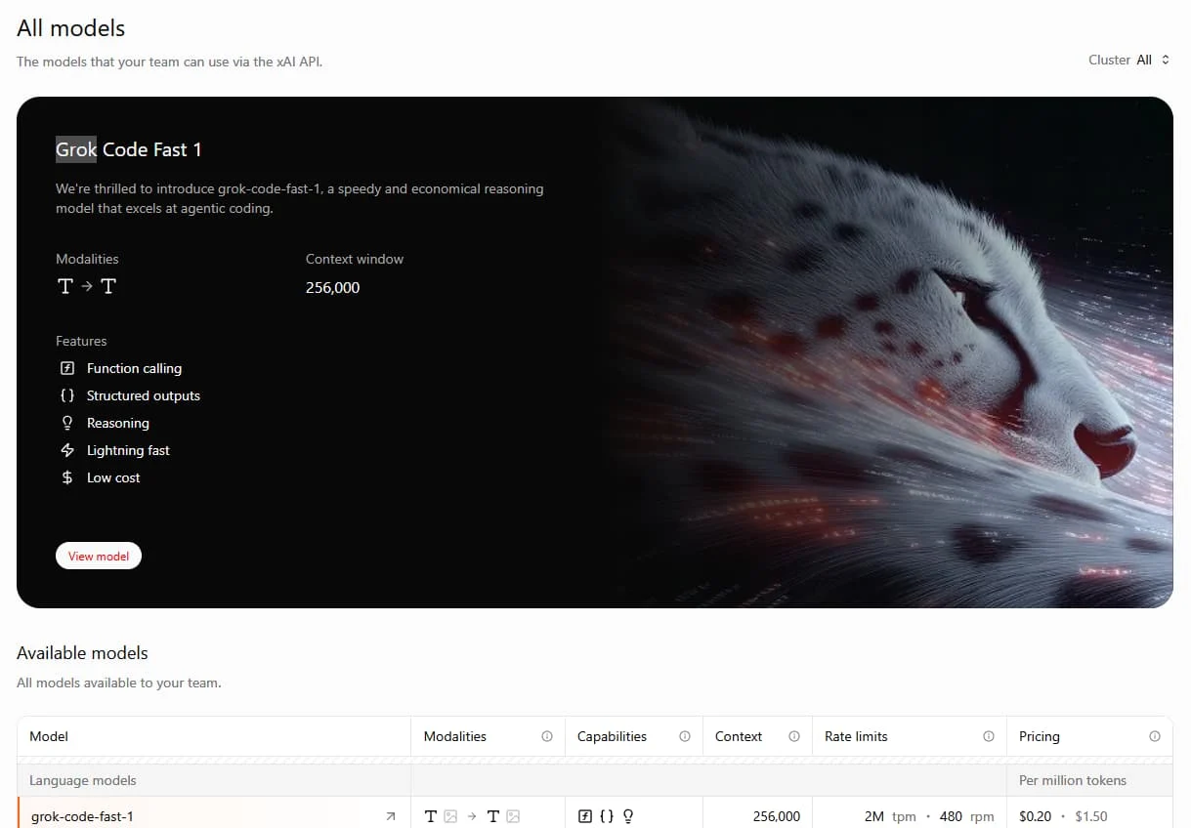Click the structured outputs icon in the grok-code-fast-1 row
This screenshot has height=828, width=1191.
point(607,816)
